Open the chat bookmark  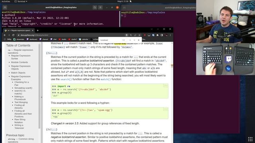point(53,39)
